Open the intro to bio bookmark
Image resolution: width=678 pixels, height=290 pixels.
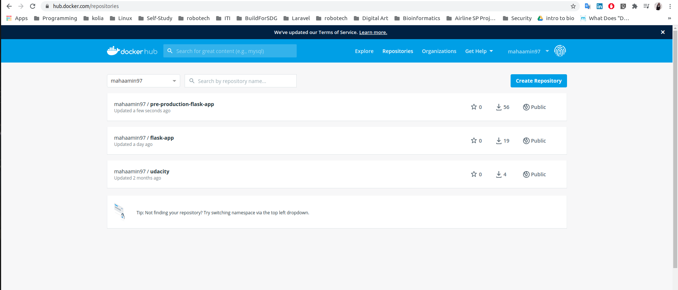[x=556, y=18]
